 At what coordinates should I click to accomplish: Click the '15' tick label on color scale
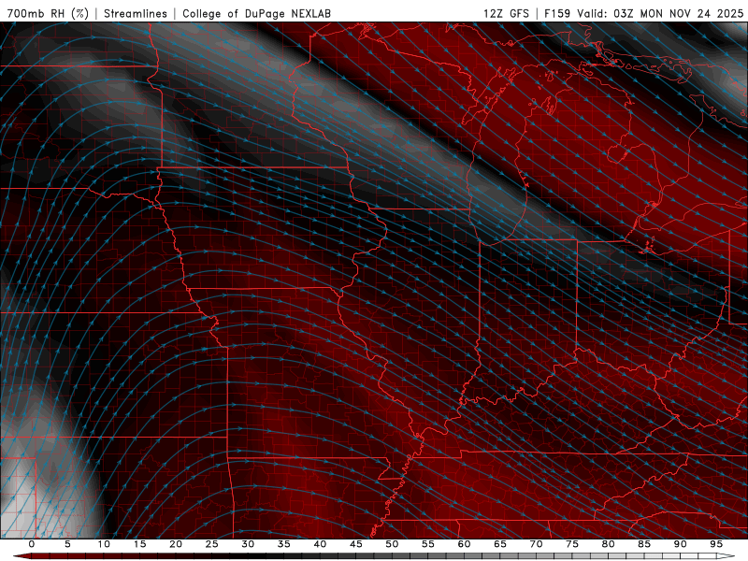139,544
